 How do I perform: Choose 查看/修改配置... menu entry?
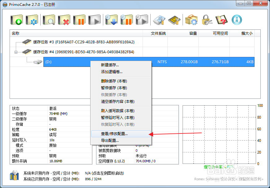[x=121, y=134]
